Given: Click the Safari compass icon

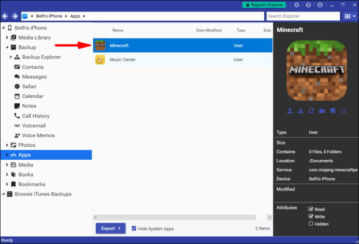Looking at the screenshot, I should point(17,86).
